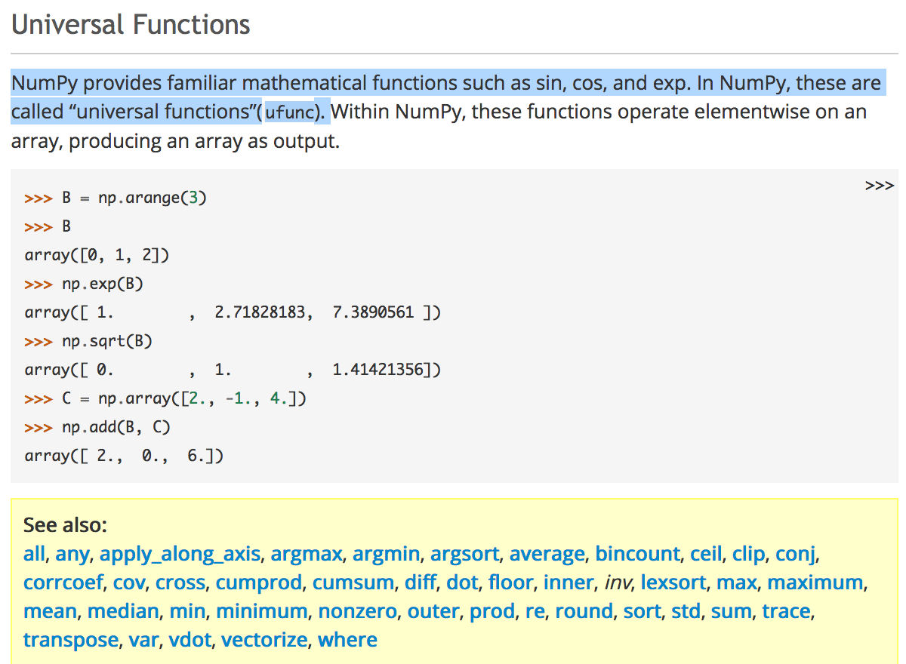
Task: Click the argmax reference link
Action: tap(307, 554)
